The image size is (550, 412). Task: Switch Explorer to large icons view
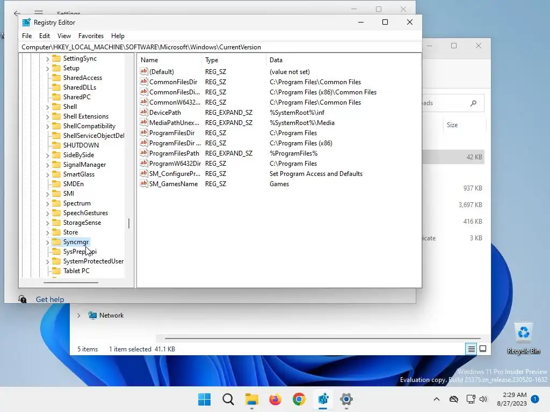click(483, 349)
